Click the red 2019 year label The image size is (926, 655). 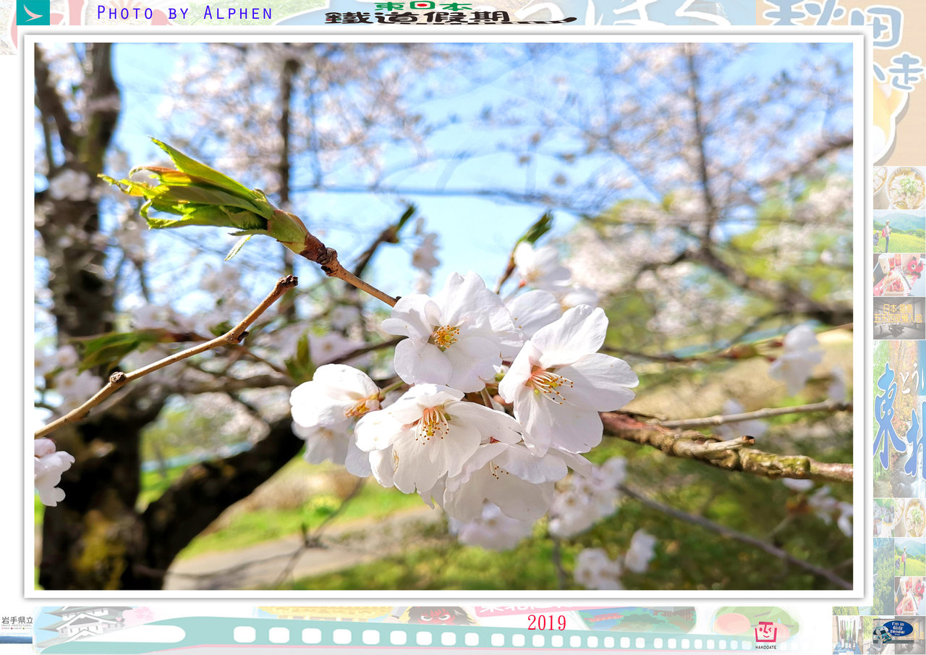(546, 622)
